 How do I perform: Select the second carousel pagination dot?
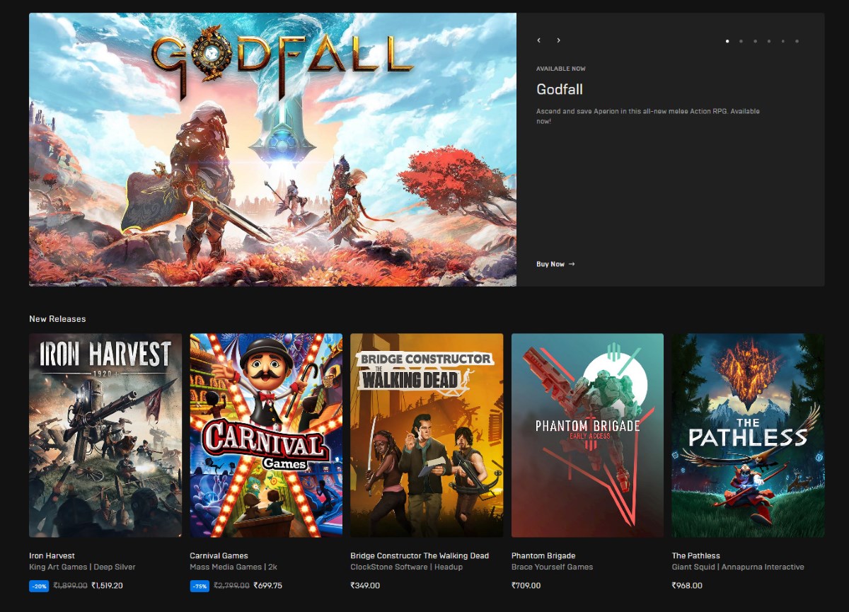741,41
